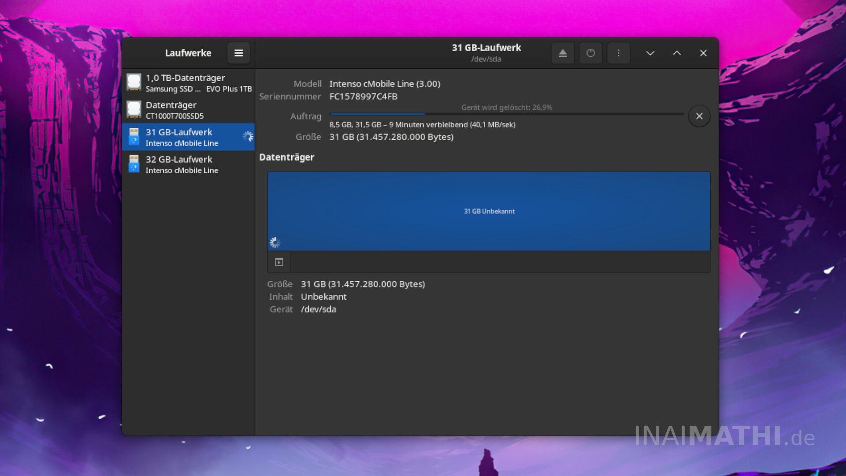This screenshot has width=846, height=476.
Task: Click the USB icon of 32 GB-Laufwerk
Action: tap(134, 164)
